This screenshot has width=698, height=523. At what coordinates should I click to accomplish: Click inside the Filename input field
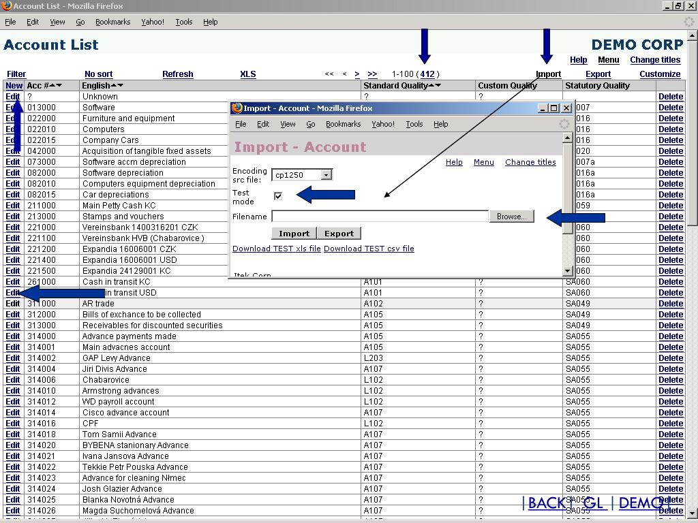click(x=380, y=217)
